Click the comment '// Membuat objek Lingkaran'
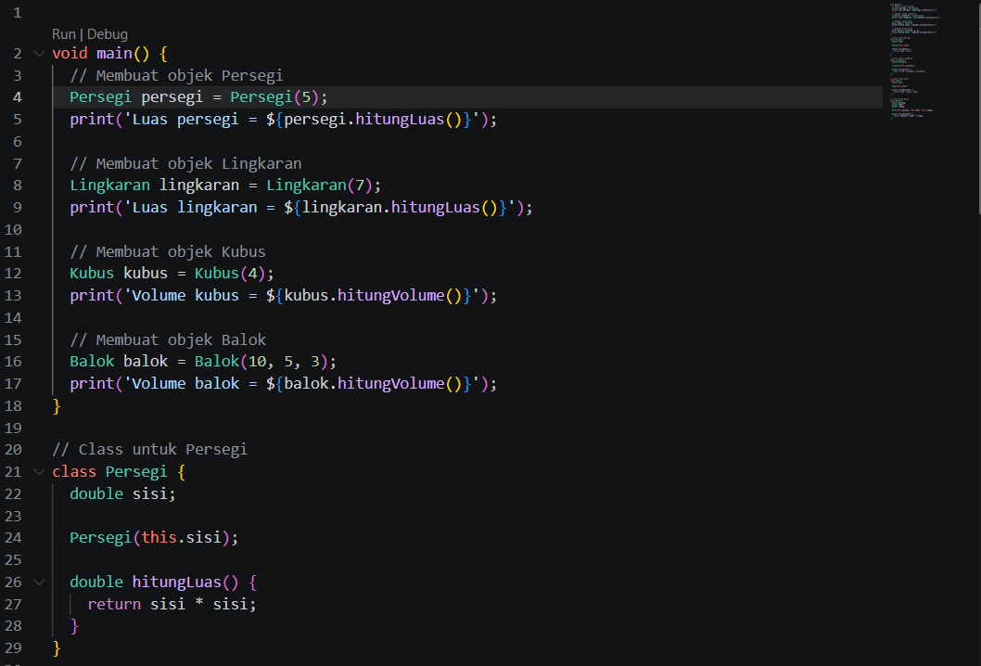This screenshot has width=981, height=666. (185, 164)
